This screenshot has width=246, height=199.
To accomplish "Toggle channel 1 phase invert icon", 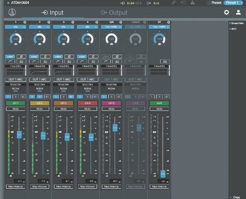I will 21,56.
